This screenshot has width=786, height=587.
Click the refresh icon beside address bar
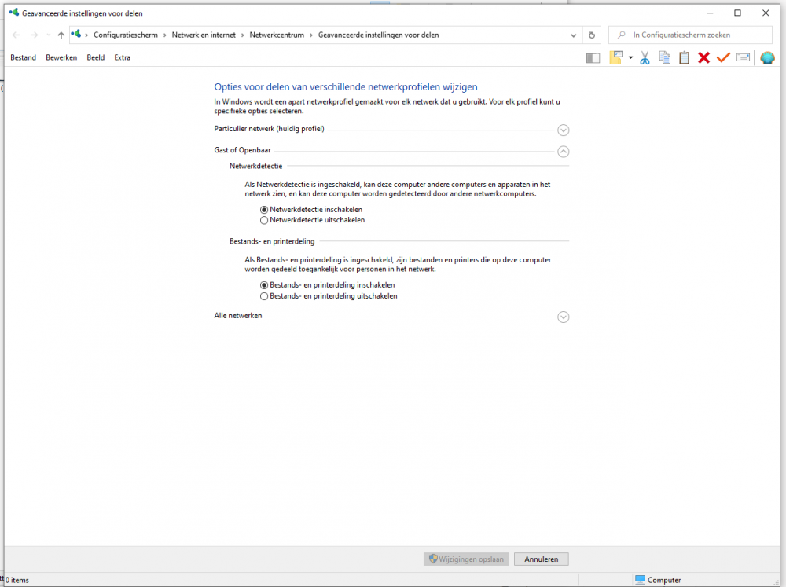point(592,35)
